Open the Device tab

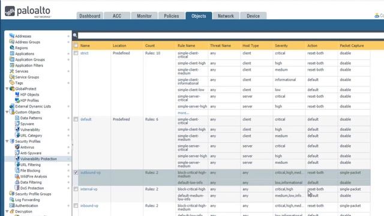point(253,16)
